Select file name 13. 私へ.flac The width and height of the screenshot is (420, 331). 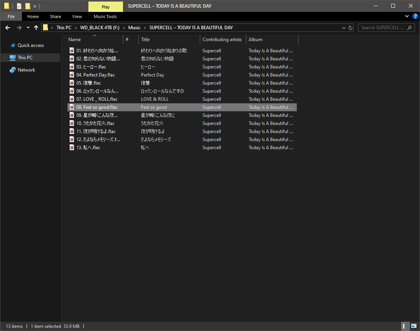[x=88, y=148]
